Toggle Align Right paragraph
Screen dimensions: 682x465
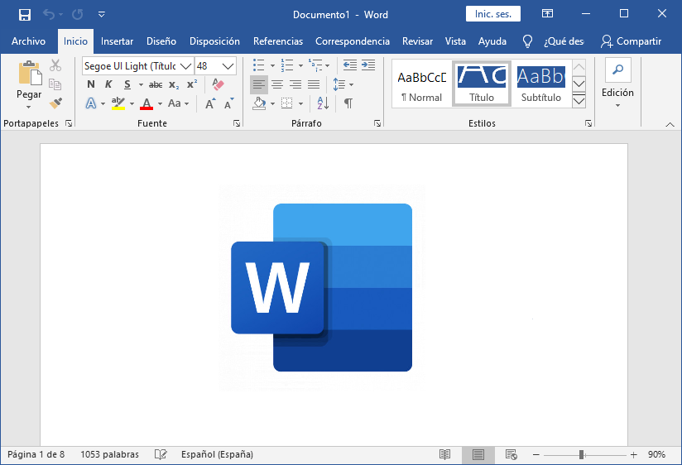pos(295,84)
